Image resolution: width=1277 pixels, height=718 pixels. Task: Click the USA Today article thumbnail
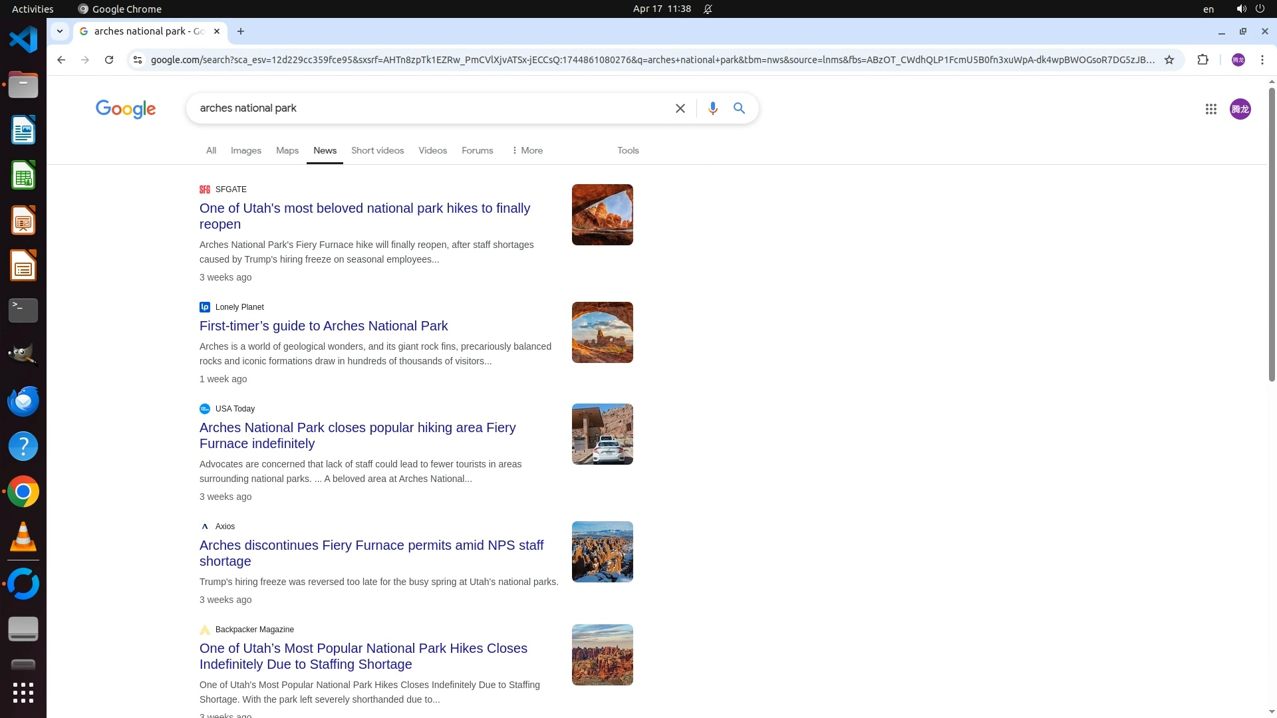(x=602, y=434)
